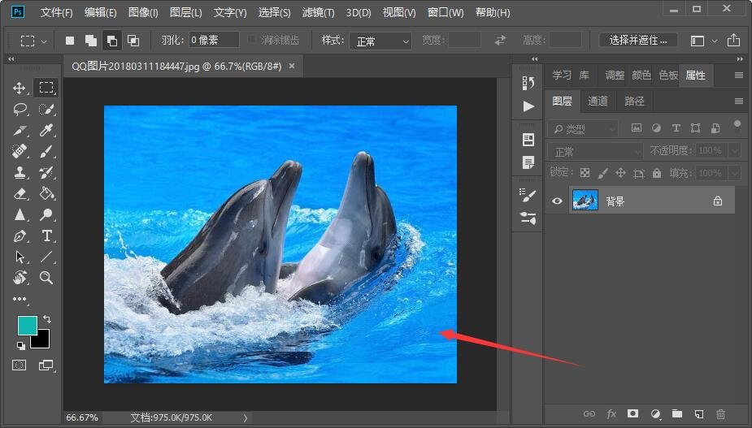
Task: Select the Move tool
Action: coord(20,88)
